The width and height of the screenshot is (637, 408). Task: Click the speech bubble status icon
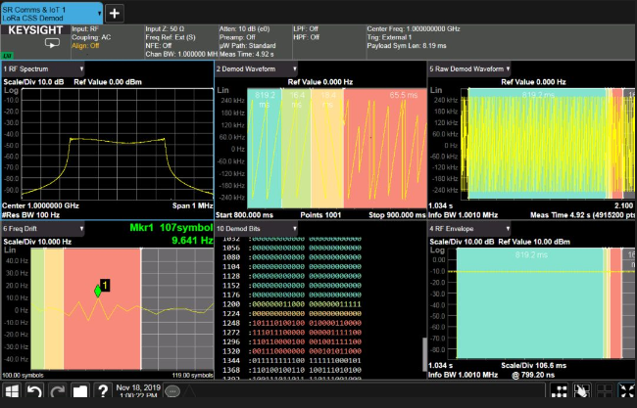[x=171, y=391]
